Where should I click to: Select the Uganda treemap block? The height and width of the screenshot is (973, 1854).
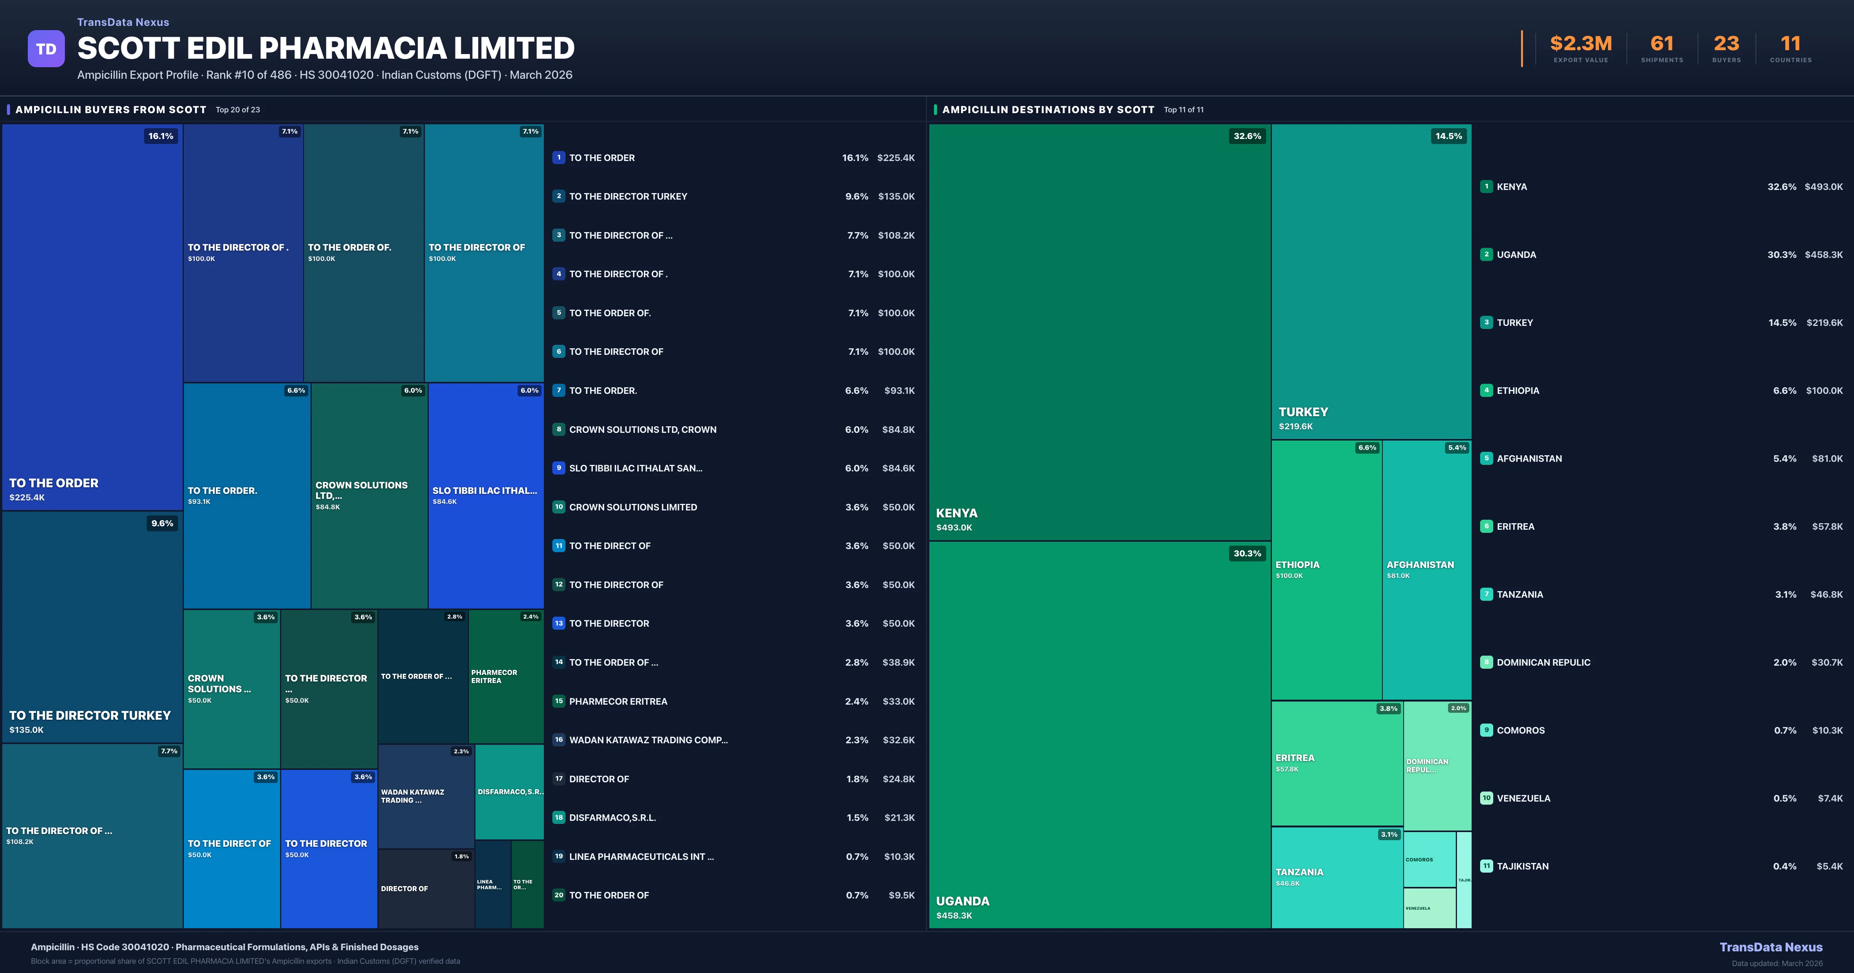(1099, 734)
